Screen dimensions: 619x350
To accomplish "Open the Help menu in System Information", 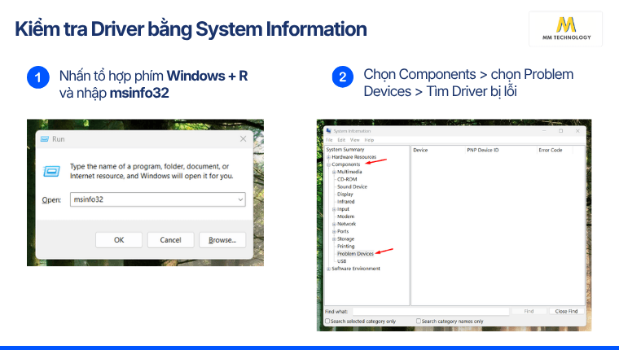I will 369,140.
